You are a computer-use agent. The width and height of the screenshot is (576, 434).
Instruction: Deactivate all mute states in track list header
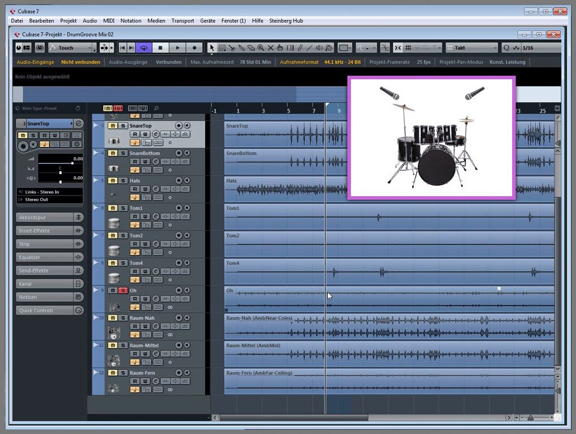click(x=107, y=108)
